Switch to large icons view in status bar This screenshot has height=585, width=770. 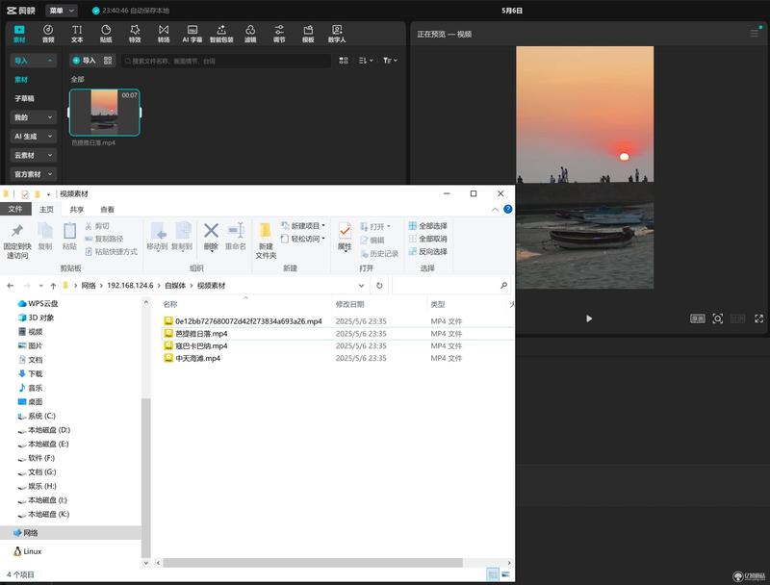tap(506, 574)
